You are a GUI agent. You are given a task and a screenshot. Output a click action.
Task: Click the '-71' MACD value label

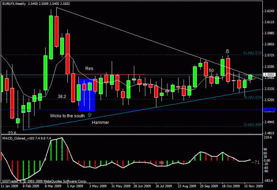255,162
